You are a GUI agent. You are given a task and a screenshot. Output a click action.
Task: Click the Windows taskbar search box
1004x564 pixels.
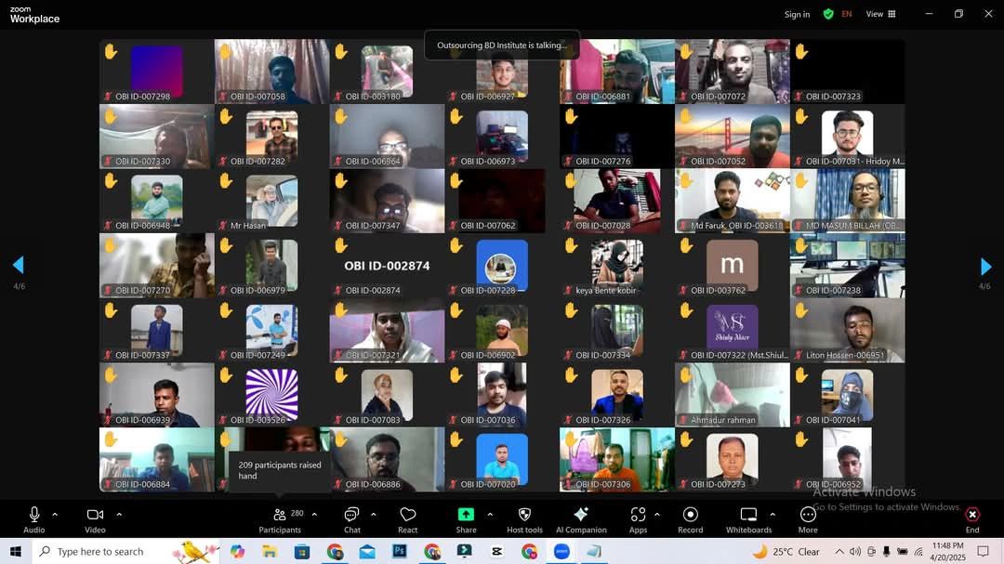(x=102, y=552)
